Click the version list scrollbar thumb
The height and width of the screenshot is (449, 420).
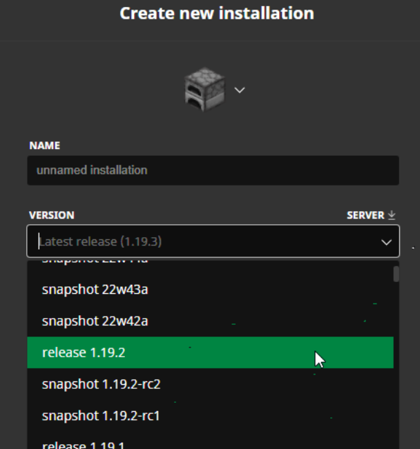click(x=397, y=274)
